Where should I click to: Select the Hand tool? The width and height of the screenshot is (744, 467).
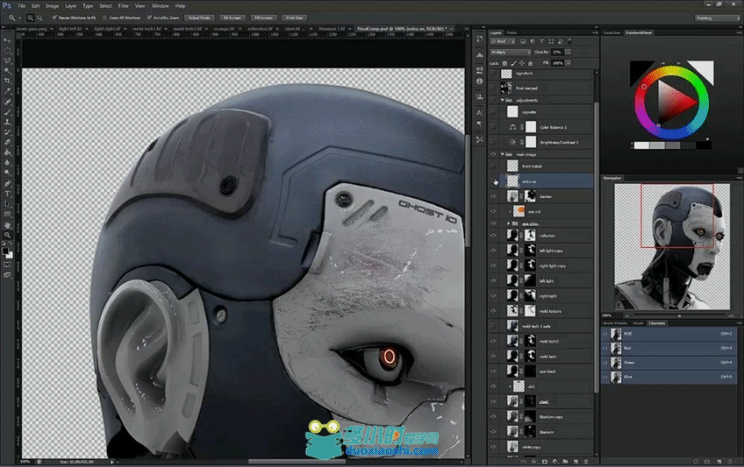pyautogui.click(x=7, y=225)
